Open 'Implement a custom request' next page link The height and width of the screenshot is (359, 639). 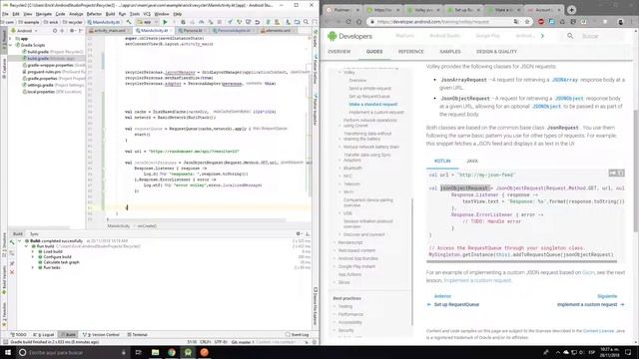[x=590, y=304]
